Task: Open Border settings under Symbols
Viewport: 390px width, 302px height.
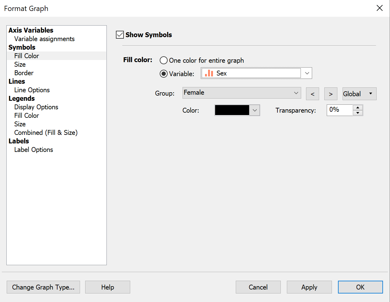Action: click(x=24, y=73)
